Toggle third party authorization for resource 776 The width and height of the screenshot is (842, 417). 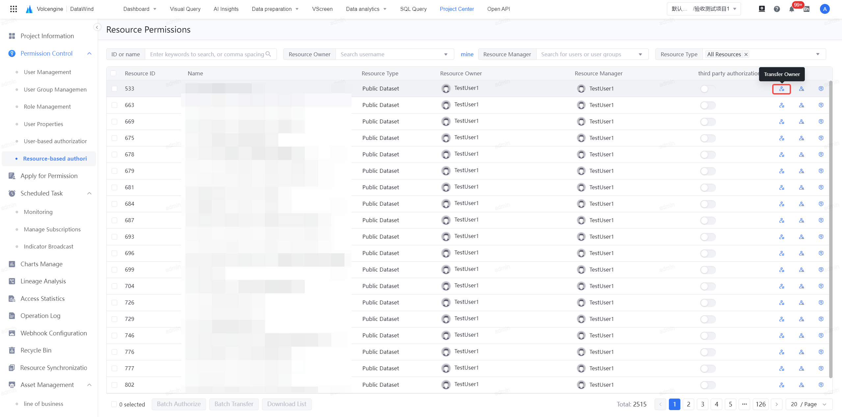pos(708,352)
